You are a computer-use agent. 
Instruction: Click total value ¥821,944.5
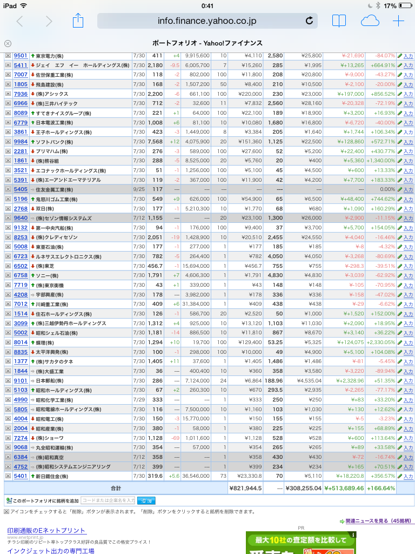[x=246, y=489]
